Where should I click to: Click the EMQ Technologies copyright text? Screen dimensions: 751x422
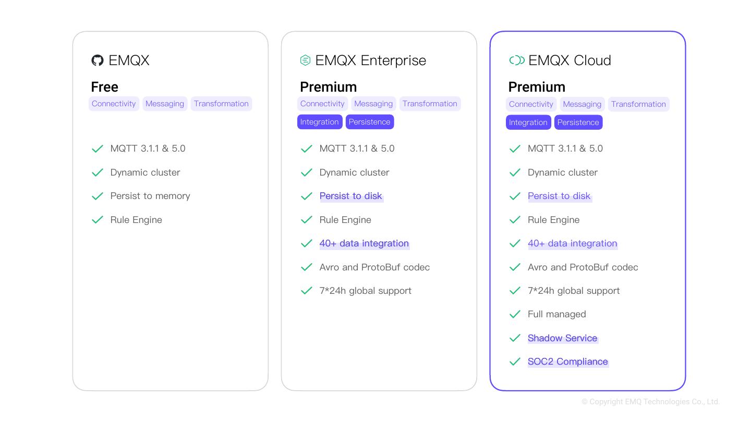point(650,402)
